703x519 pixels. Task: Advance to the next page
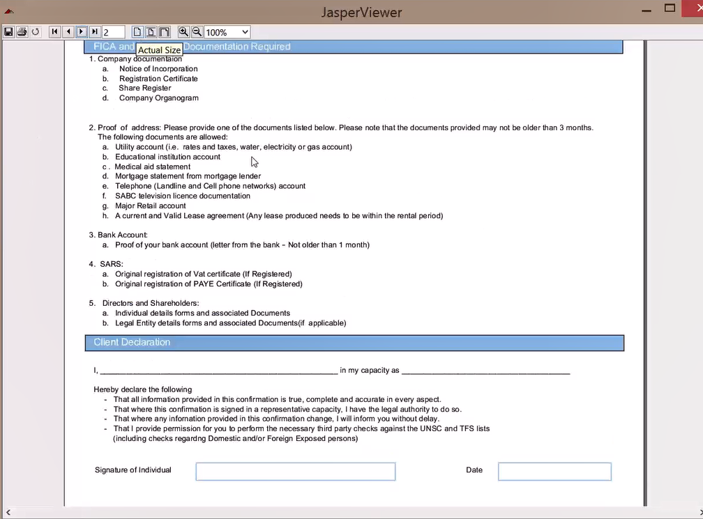82,32
